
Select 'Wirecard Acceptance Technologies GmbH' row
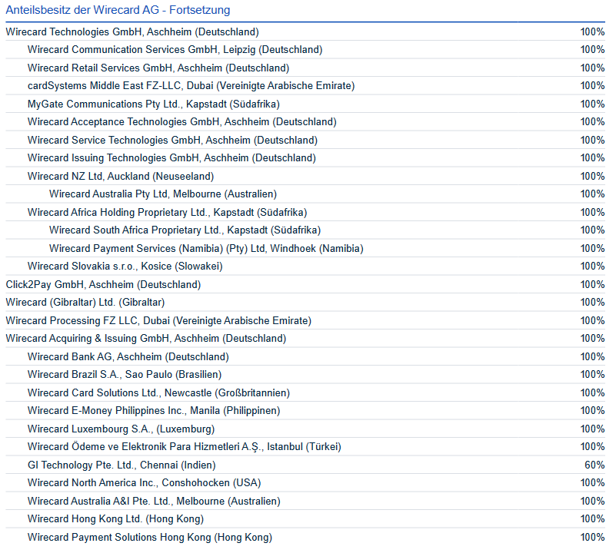coord(305,122)
